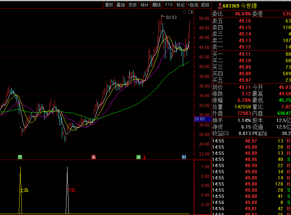This screenshot has width=291, height=215.
Task: Click 总量 value 142550
Action: tap(243, 107)
